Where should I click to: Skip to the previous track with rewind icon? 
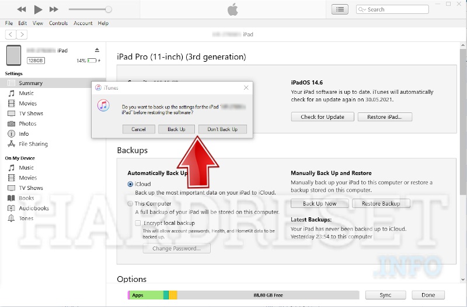click(x=22, y=9)
